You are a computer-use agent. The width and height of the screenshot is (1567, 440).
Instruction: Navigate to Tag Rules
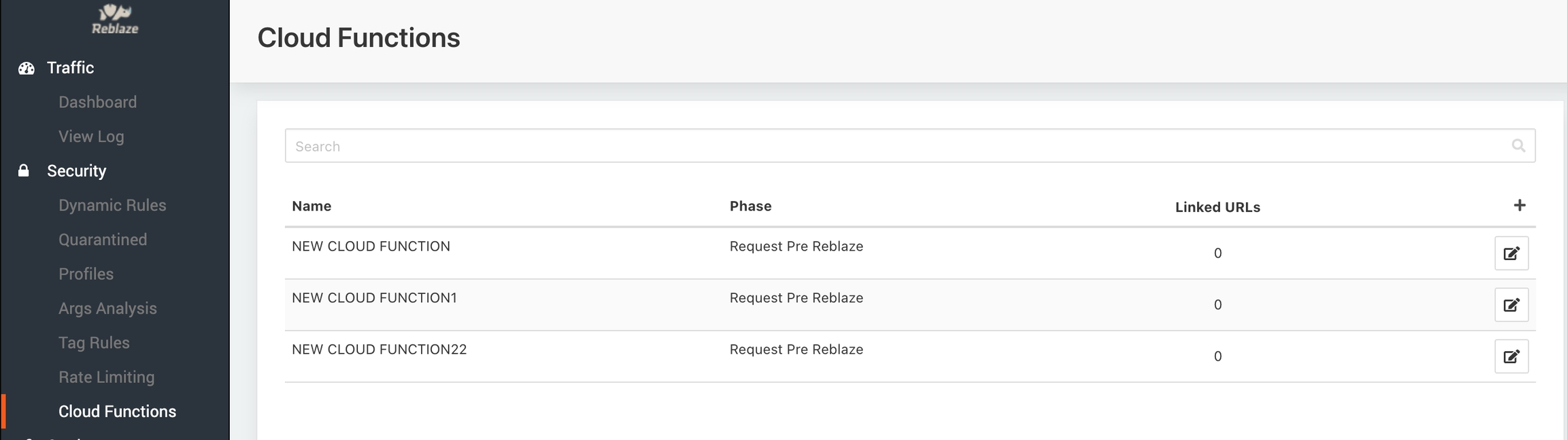[x=94, y=343]
